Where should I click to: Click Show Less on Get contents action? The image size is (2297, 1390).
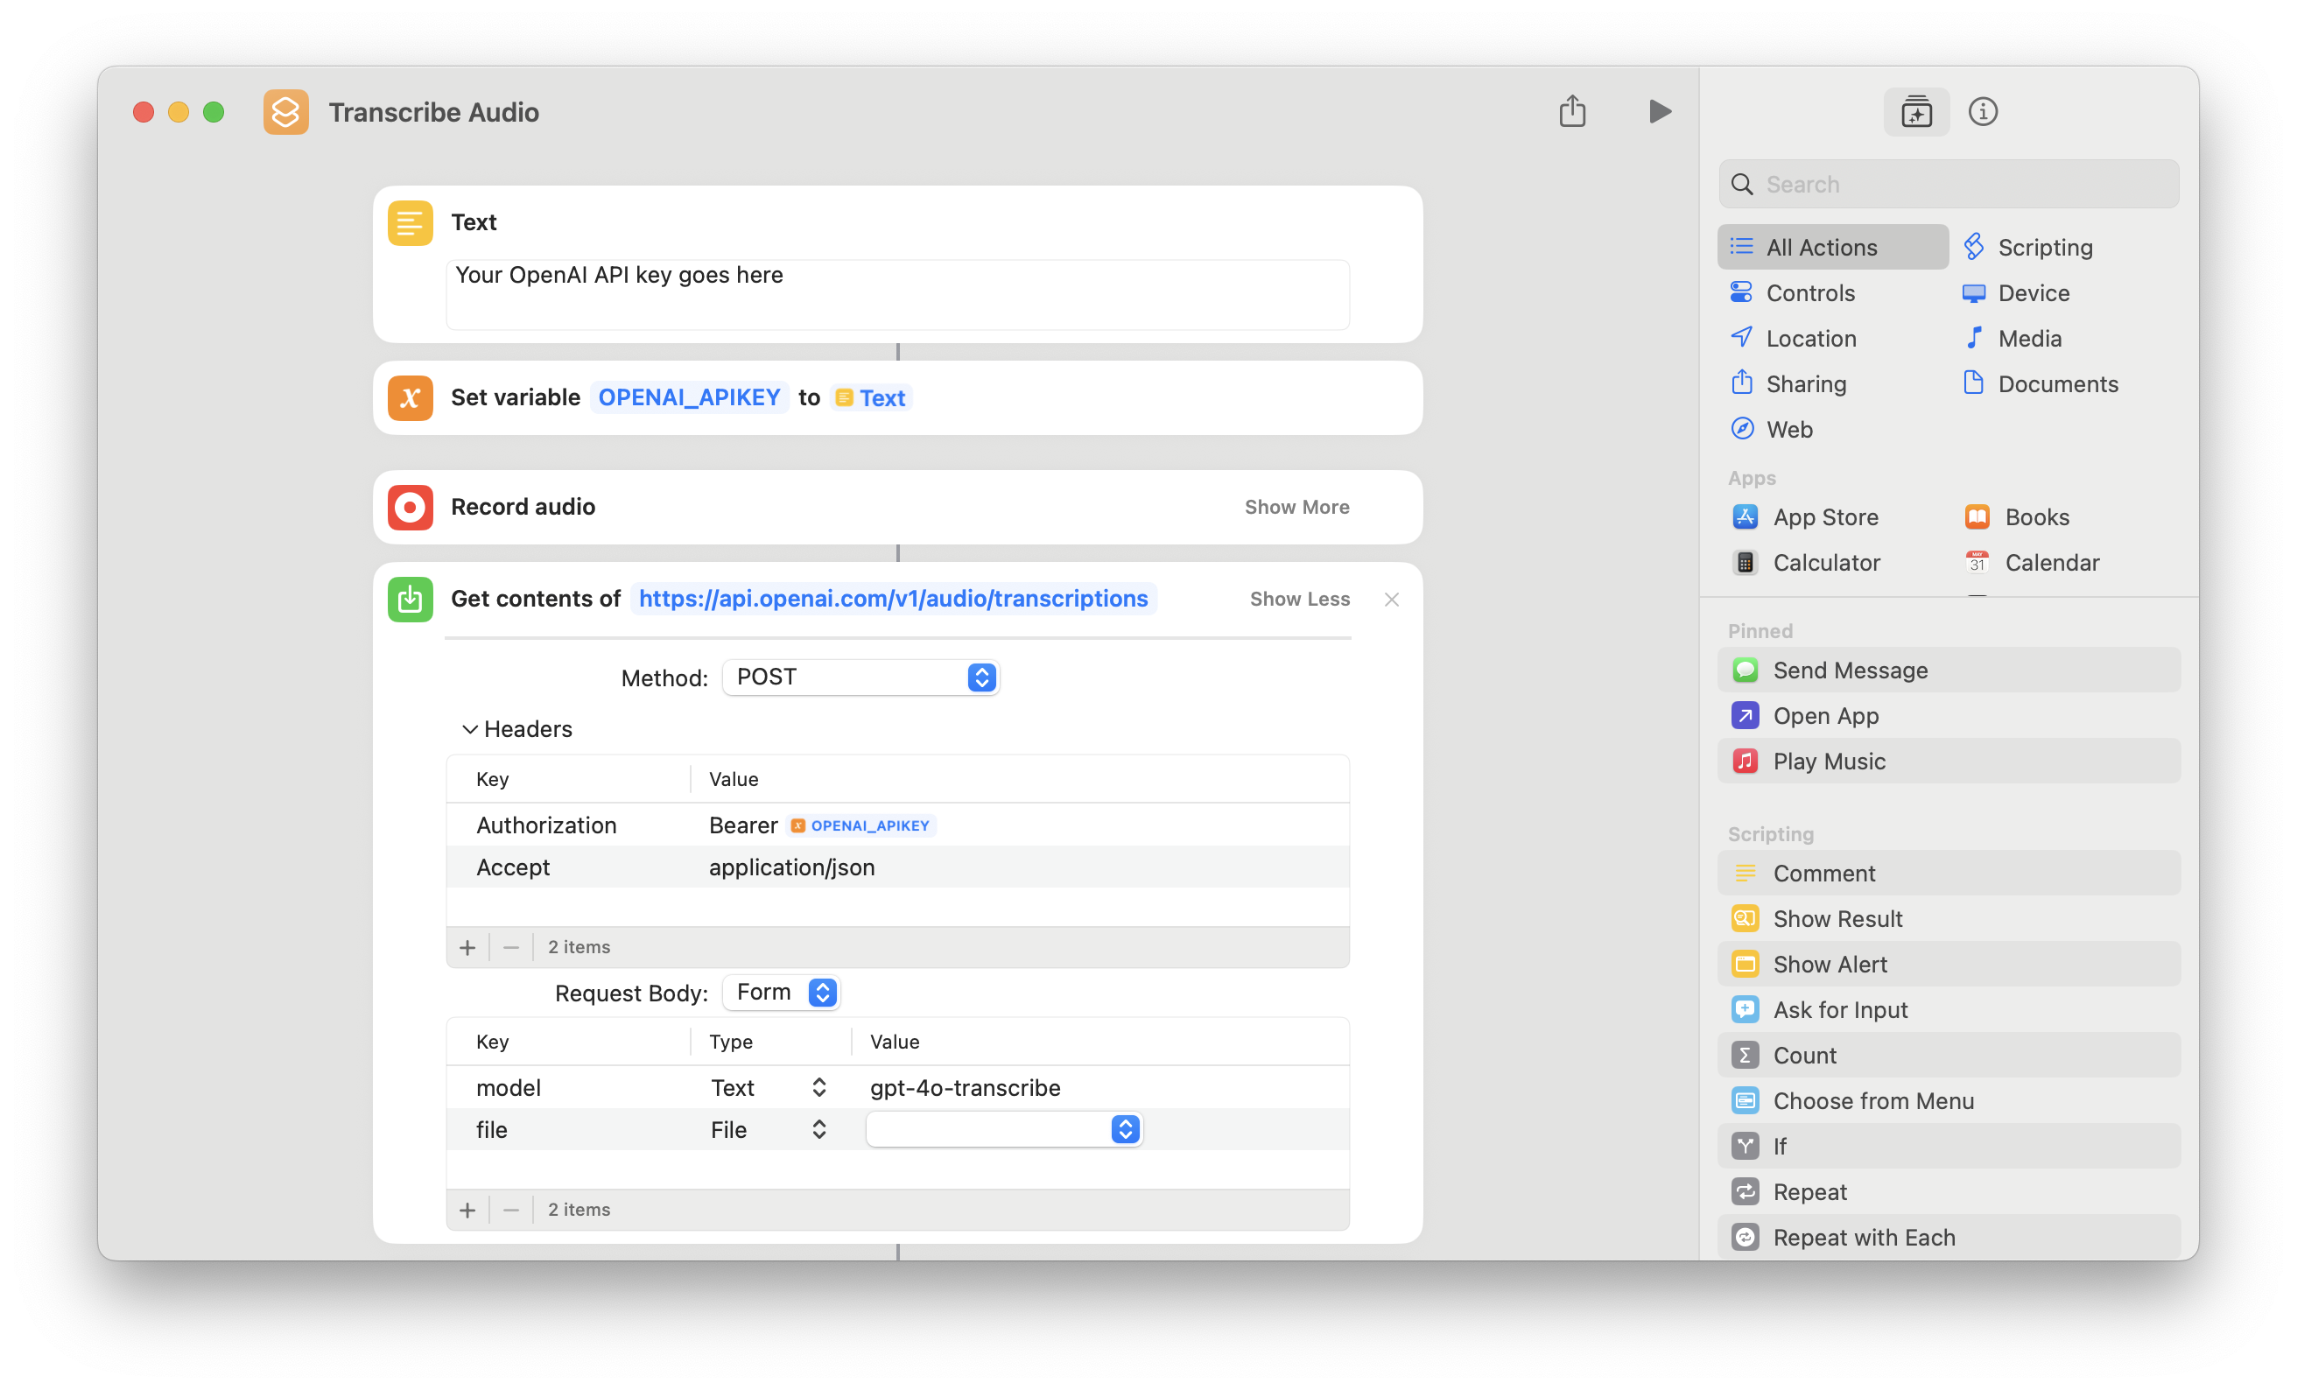pos(1300,600)
